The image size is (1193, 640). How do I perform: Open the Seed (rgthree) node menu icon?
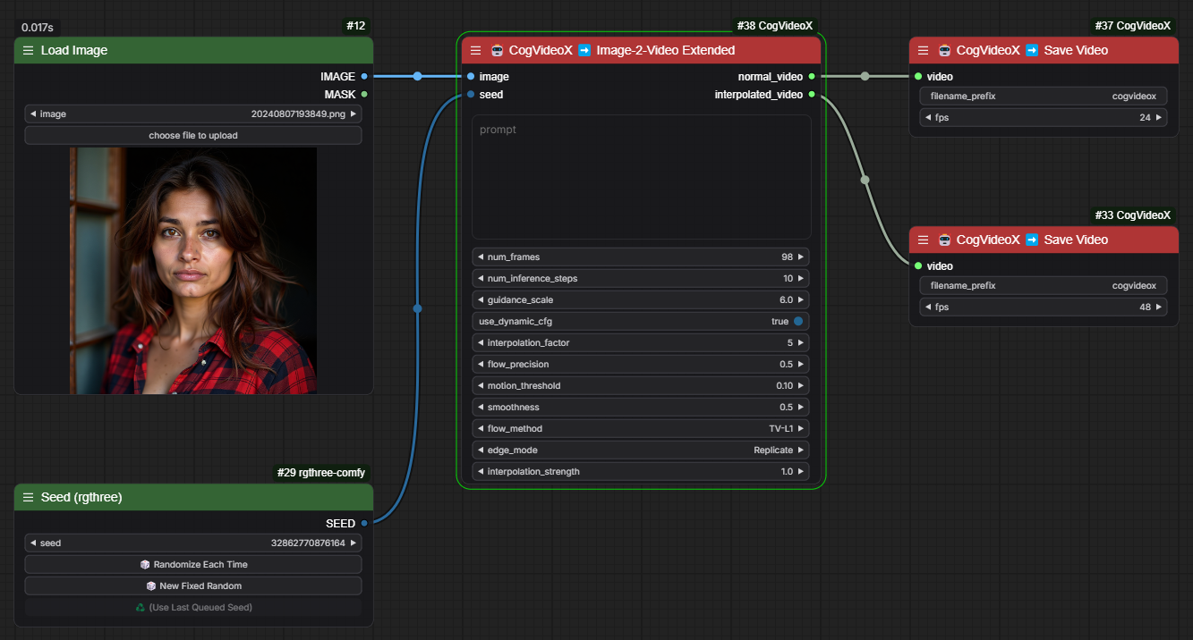point(28,497)
